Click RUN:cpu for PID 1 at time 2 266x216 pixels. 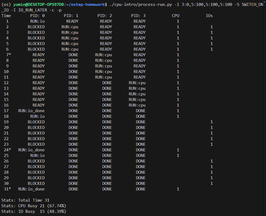point(70,27)
